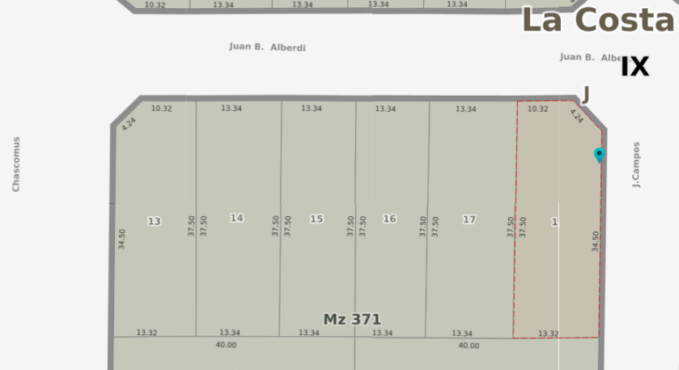679x370 pixels.
Task: Click the Chascomus street name
Action: point(16,164)
